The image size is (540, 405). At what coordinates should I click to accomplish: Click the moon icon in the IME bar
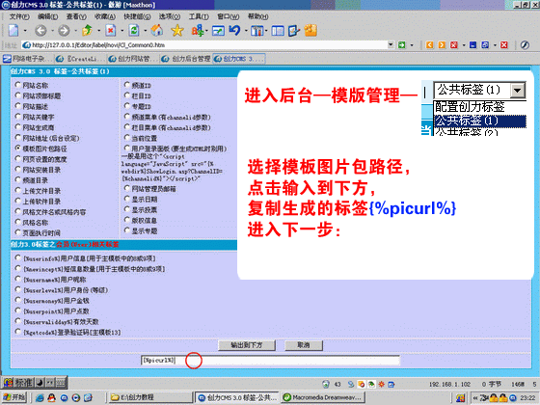click(40, 382)
